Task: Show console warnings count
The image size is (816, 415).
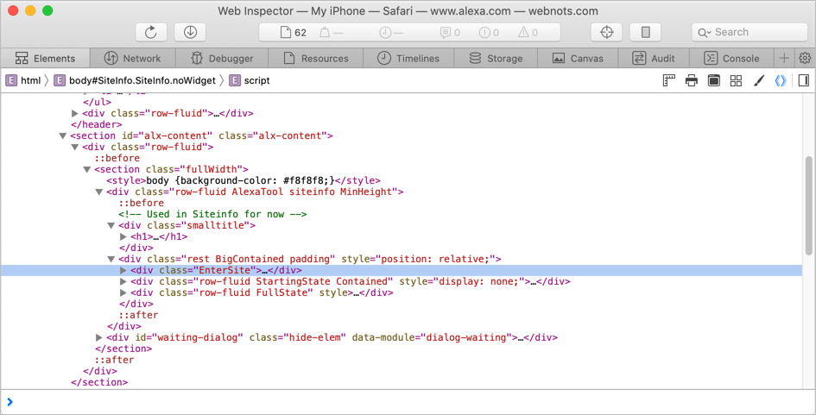Action: pyautogui.click(x=528, y=32)
